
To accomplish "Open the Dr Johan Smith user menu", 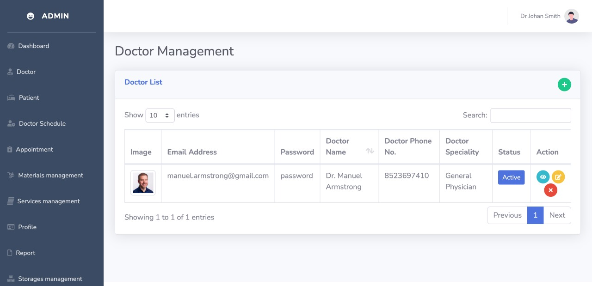I will [549, 16].
